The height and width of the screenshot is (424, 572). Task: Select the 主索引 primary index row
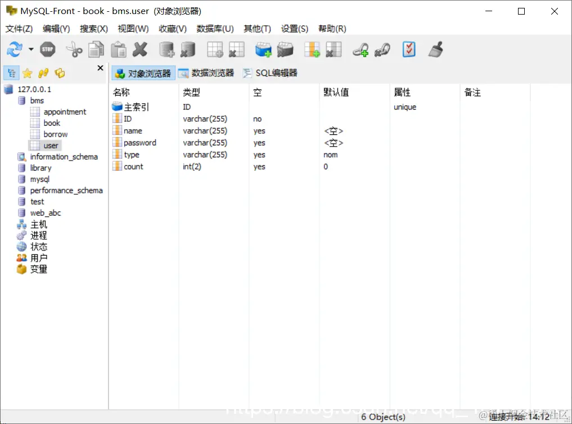point(136,107)
